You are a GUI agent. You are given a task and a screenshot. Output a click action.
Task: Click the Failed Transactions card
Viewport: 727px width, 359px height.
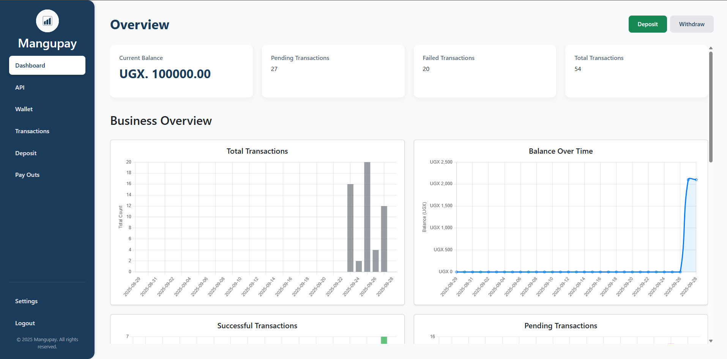[485, 71]
